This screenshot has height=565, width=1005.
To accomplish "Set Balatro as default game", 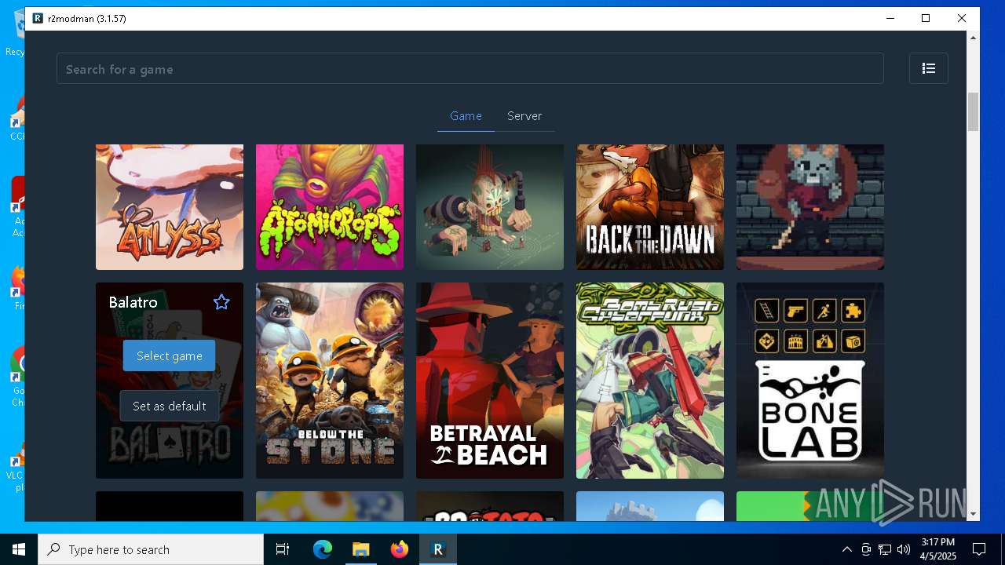I will pyautogui.click(x=169, y=406).
